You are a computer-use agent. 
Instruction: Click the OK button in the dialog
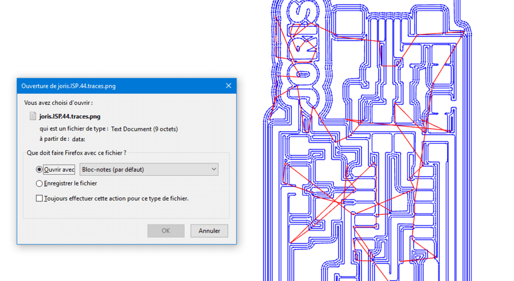166,231
